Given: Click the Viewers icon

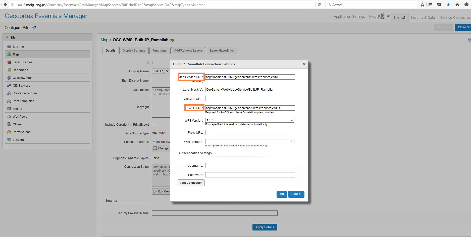Looking at the screenshot, I should (9, 140).
